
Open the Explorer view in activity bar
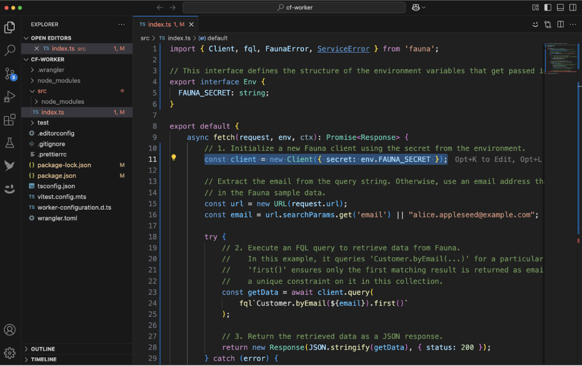coord(10,27)
